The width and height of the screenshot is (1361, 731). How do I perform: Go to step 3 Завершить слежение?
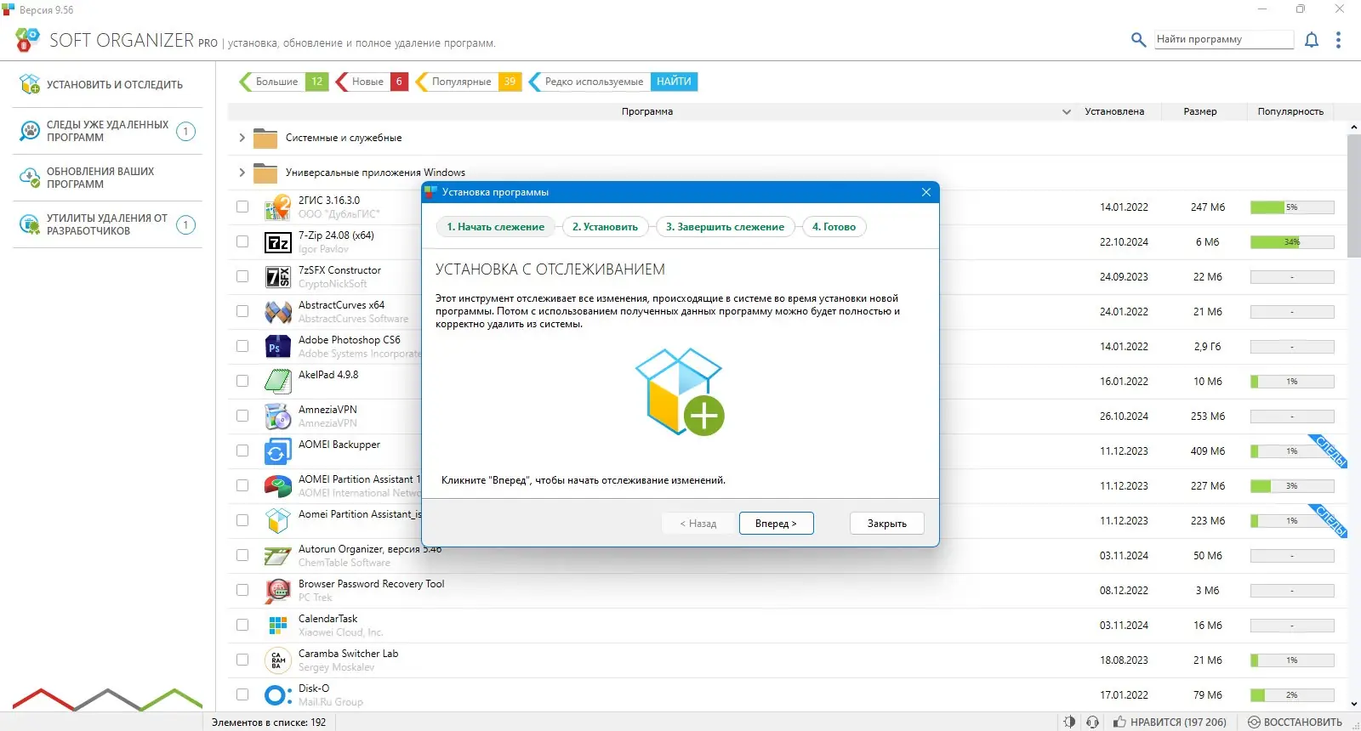click(x=725, y=227)
